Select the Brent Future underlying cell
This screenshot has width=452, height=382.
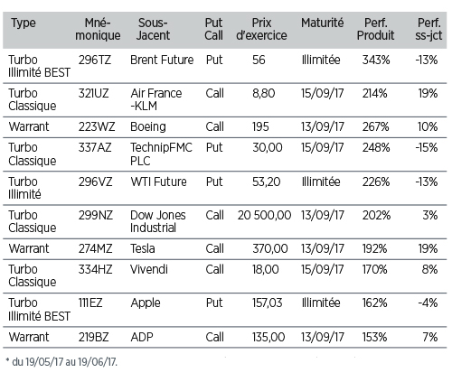pos(162,60)
